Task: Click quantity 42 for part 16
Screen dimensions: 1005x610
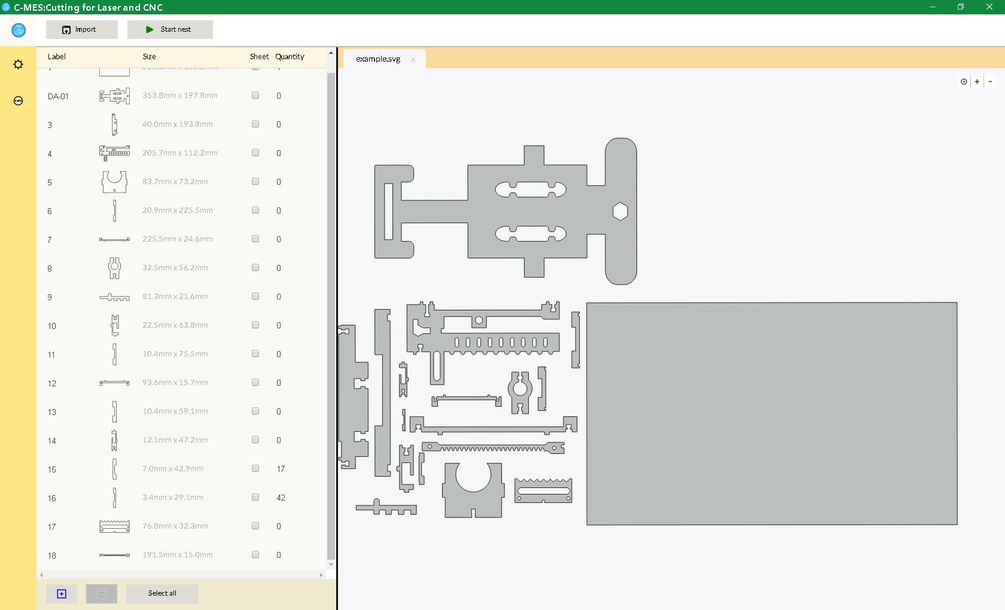Action: 281,498
